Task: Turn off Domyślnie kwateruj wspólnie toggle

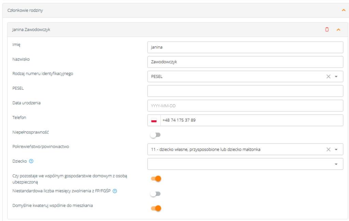Action: 156,208
